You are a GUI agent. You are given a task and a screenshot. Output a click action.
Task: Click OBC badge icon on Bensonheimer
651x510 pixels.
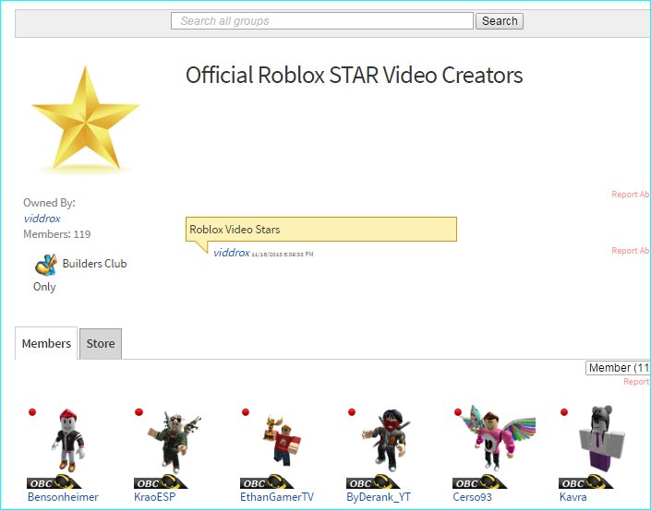(54, 482)
